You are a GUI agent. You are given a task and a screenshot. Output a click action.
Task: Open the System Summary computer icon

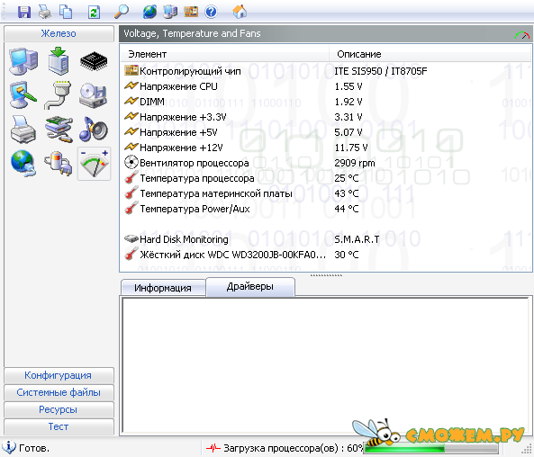pos(23,61)
